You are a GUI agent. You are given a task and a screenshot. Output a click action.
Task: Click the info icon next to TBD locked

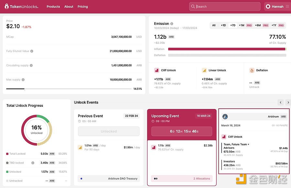[33, 163]
